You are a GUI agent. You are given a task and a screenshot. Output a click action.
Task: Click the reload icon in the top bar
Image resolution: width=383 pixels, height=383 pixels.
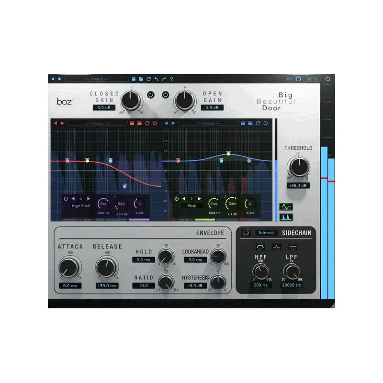pyautogui.click(x=148, y=79)
